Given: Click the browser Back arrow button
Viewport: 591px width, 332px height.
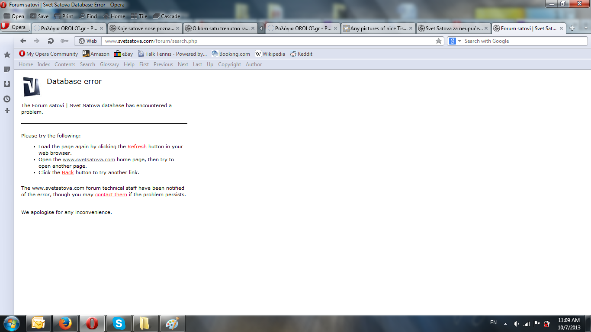Looking at the screenshot, I should tap(23, 41).
